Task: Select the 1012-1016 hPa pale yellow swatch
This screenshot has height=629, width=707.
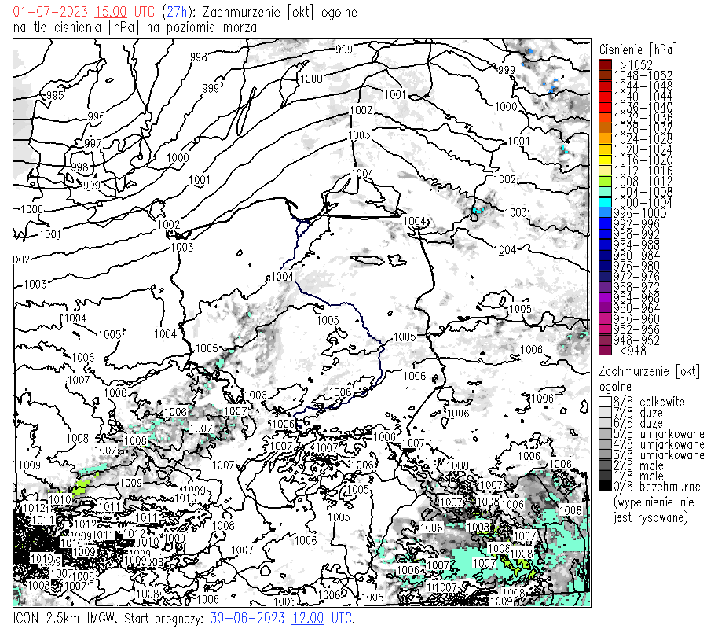Action: click(x=605, y=171)
